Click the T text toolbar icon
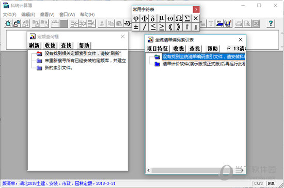This screenshot has width=284, height=188. (x=211, y=24)
